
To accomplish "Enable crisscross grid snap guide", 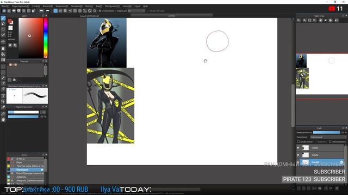I will coord(65,11).
